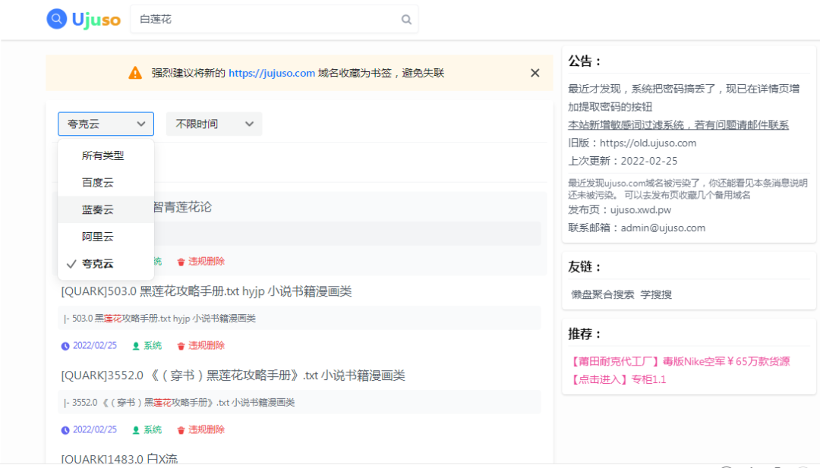Pick the 蓝奏云 option

(98, 210)
